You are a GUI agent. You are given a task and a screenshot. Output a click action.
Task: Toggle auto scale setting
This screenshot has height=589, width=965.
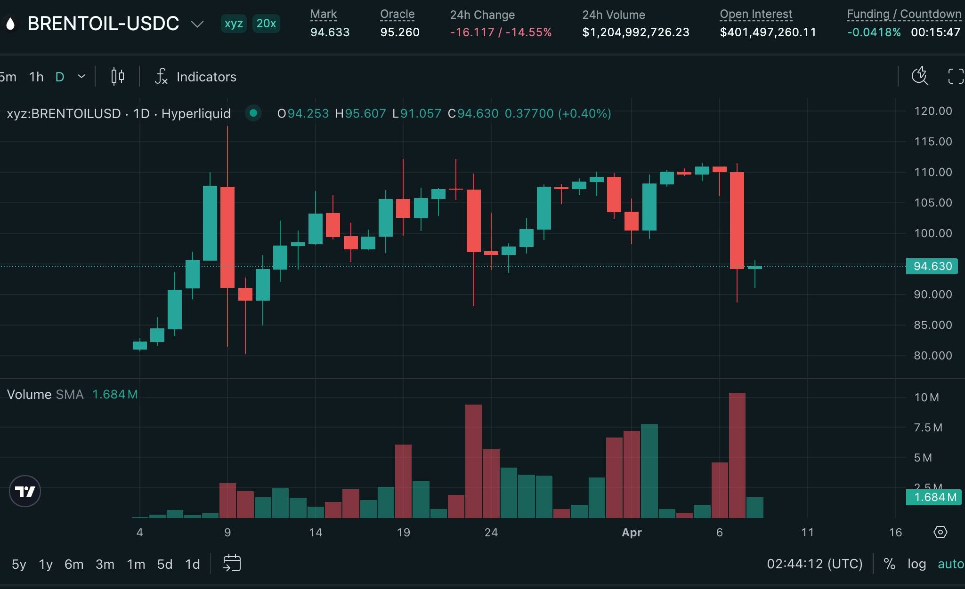[x=950, y=564]
